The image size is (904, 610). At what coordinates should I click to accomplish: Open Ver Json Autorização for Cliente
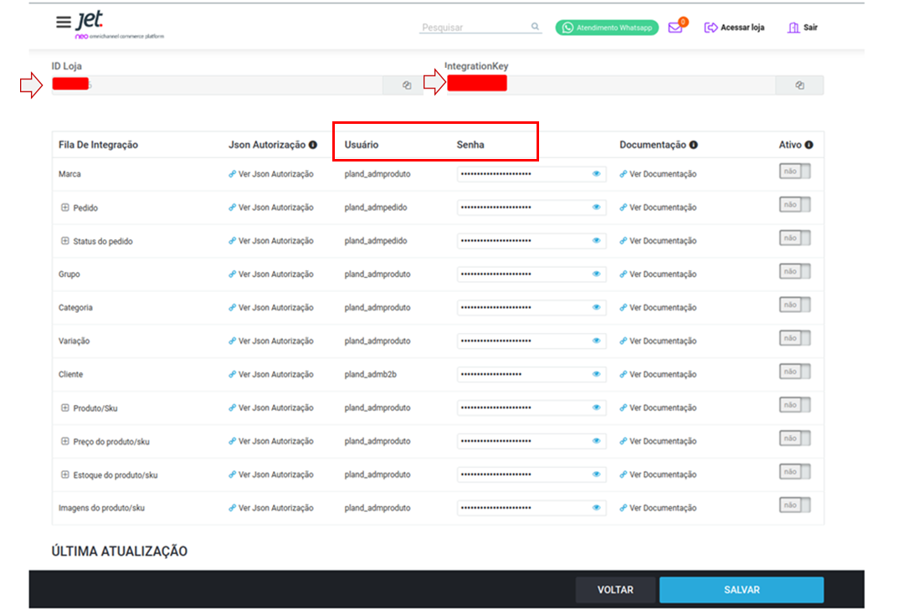click(271, 374)
